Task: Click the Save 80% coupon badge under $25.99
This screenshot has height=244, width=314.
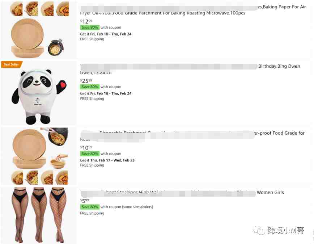Action: pos(90,87)
